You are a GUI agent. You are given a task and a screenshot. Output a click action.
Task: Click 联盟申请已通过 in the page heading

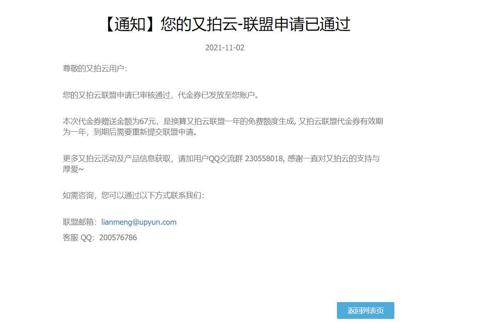pyautogui.click(x=297, y=25)
